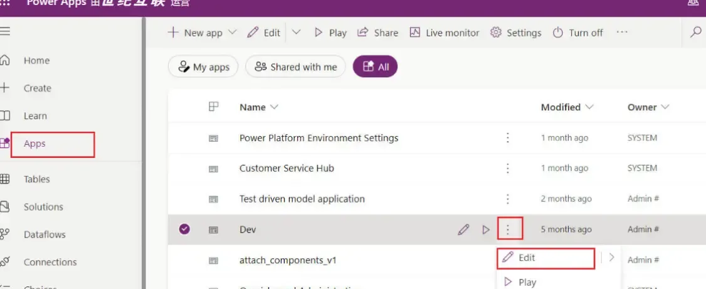
Task: Open Tables from the sidebar
Action: click(x=36, y=179)
